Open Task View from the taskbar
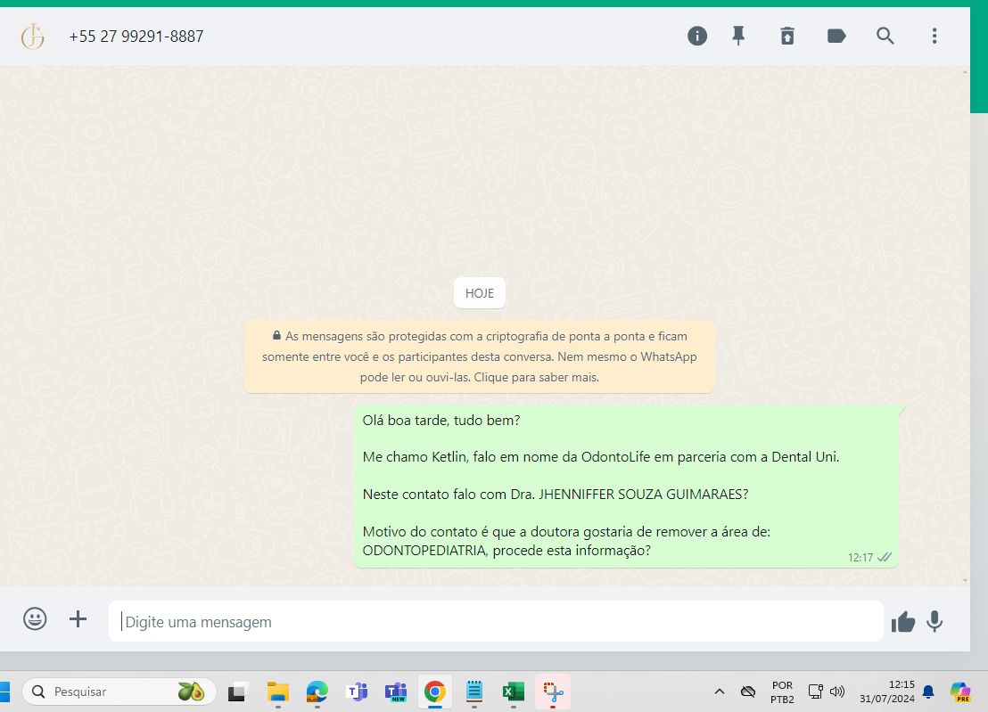The height and width of the screenshot is (712, 988). (237, 692)
